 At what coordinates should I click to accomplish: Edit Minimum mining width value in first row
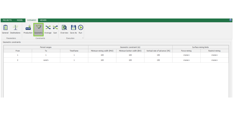coord(102,55)
